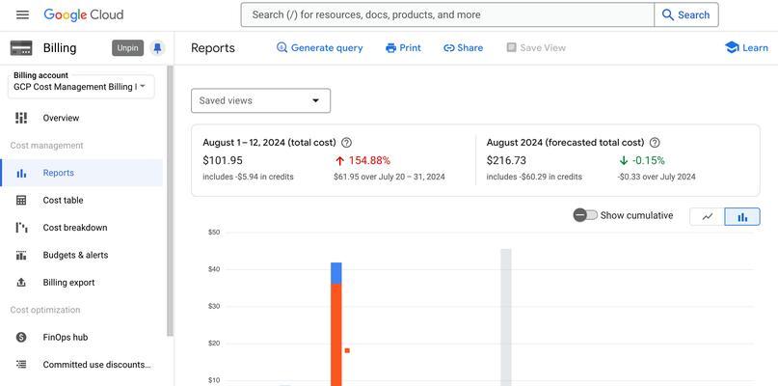Select Reports in the sidebar
The width and height of the screenshot is (778, 386).
coord(82,173)
